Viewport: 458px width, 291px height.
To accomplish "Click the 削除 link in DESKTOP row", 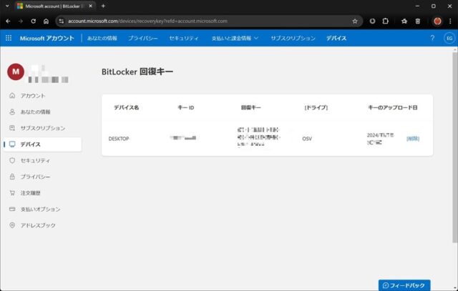I will pyautogui.click(x=413, y=139).
